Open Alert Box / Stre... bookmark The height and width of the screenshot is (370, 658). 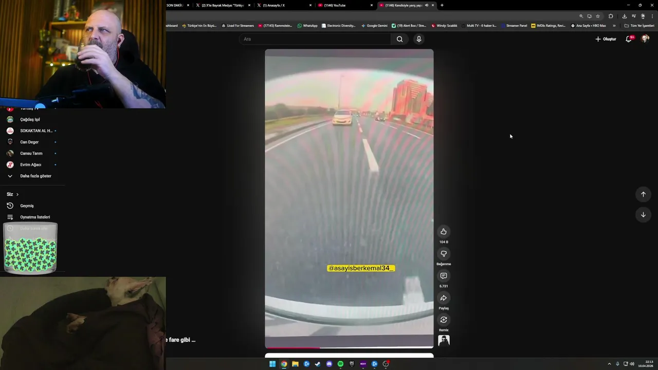(x=409, y=25)
